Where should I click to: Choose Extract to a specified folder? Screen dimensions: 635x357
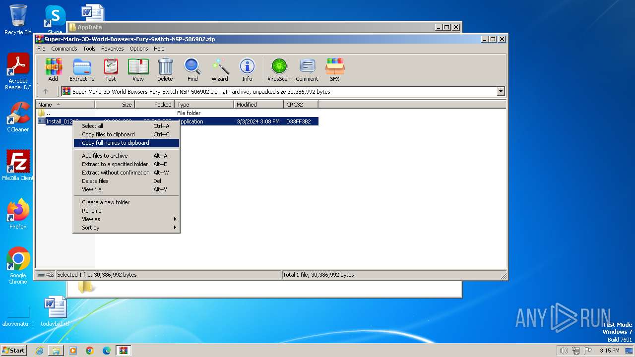[x=127, y=164]
